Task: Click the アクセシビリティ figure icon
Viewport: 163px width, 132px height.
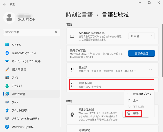Action: (x=7, y=110)
